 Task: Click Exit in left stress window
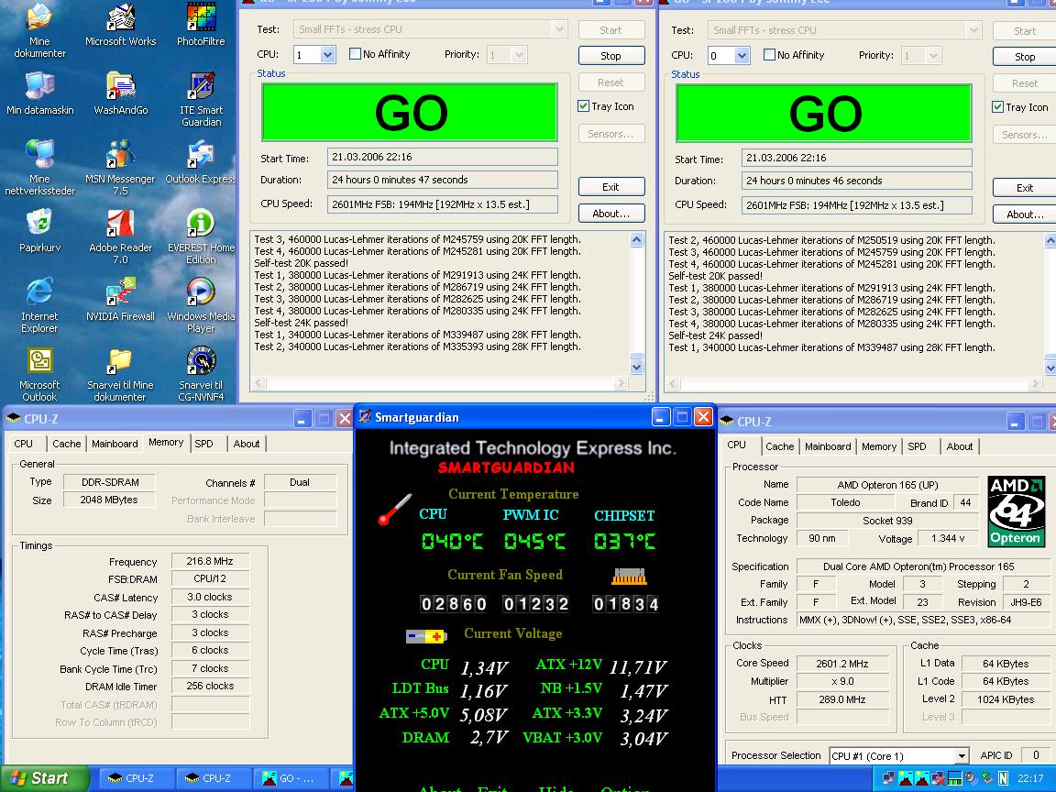pos(610,187)
